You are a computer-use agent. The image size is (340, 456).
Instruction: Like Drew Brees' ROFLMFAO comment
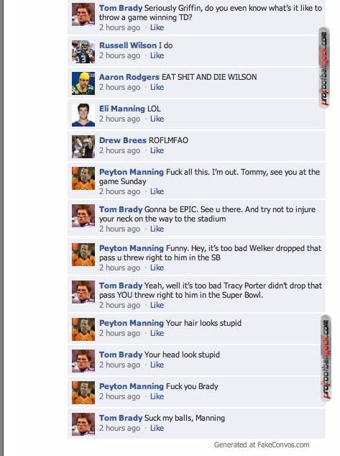tap(157, 150)
